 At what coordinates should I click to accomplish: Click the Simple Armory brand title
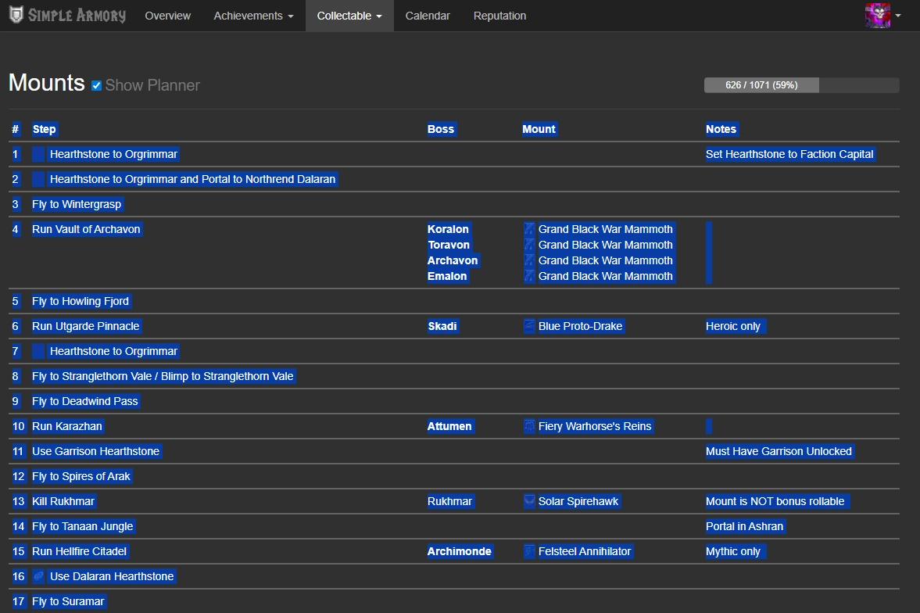click(77, 16)
